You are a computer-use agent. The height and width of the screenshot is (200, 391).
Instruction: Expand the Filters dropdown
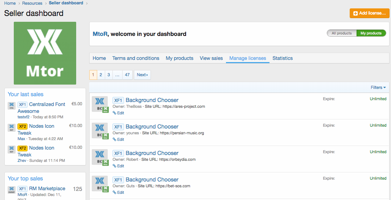click(378, 87)
